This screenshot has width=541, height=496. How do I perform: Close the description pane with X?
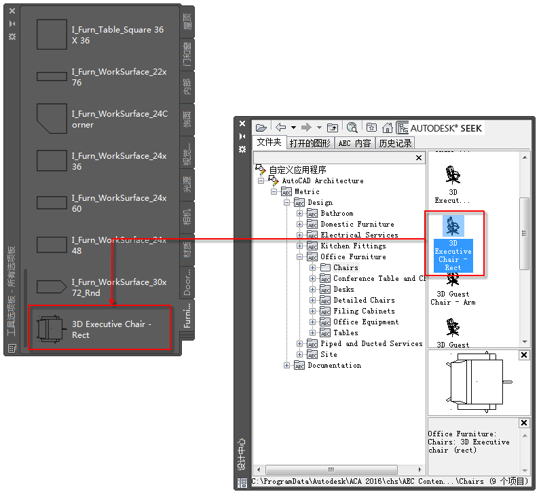(524, 423)
